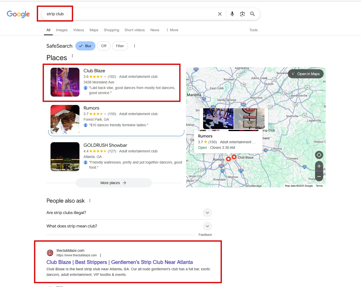
Task: Click the magnifying glass search icon
Action: tap(252, 14)
